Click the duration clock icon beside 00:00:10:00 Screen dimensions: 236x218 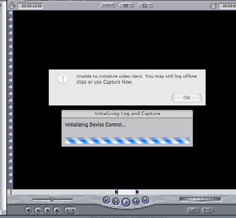(x=12, y=6)
